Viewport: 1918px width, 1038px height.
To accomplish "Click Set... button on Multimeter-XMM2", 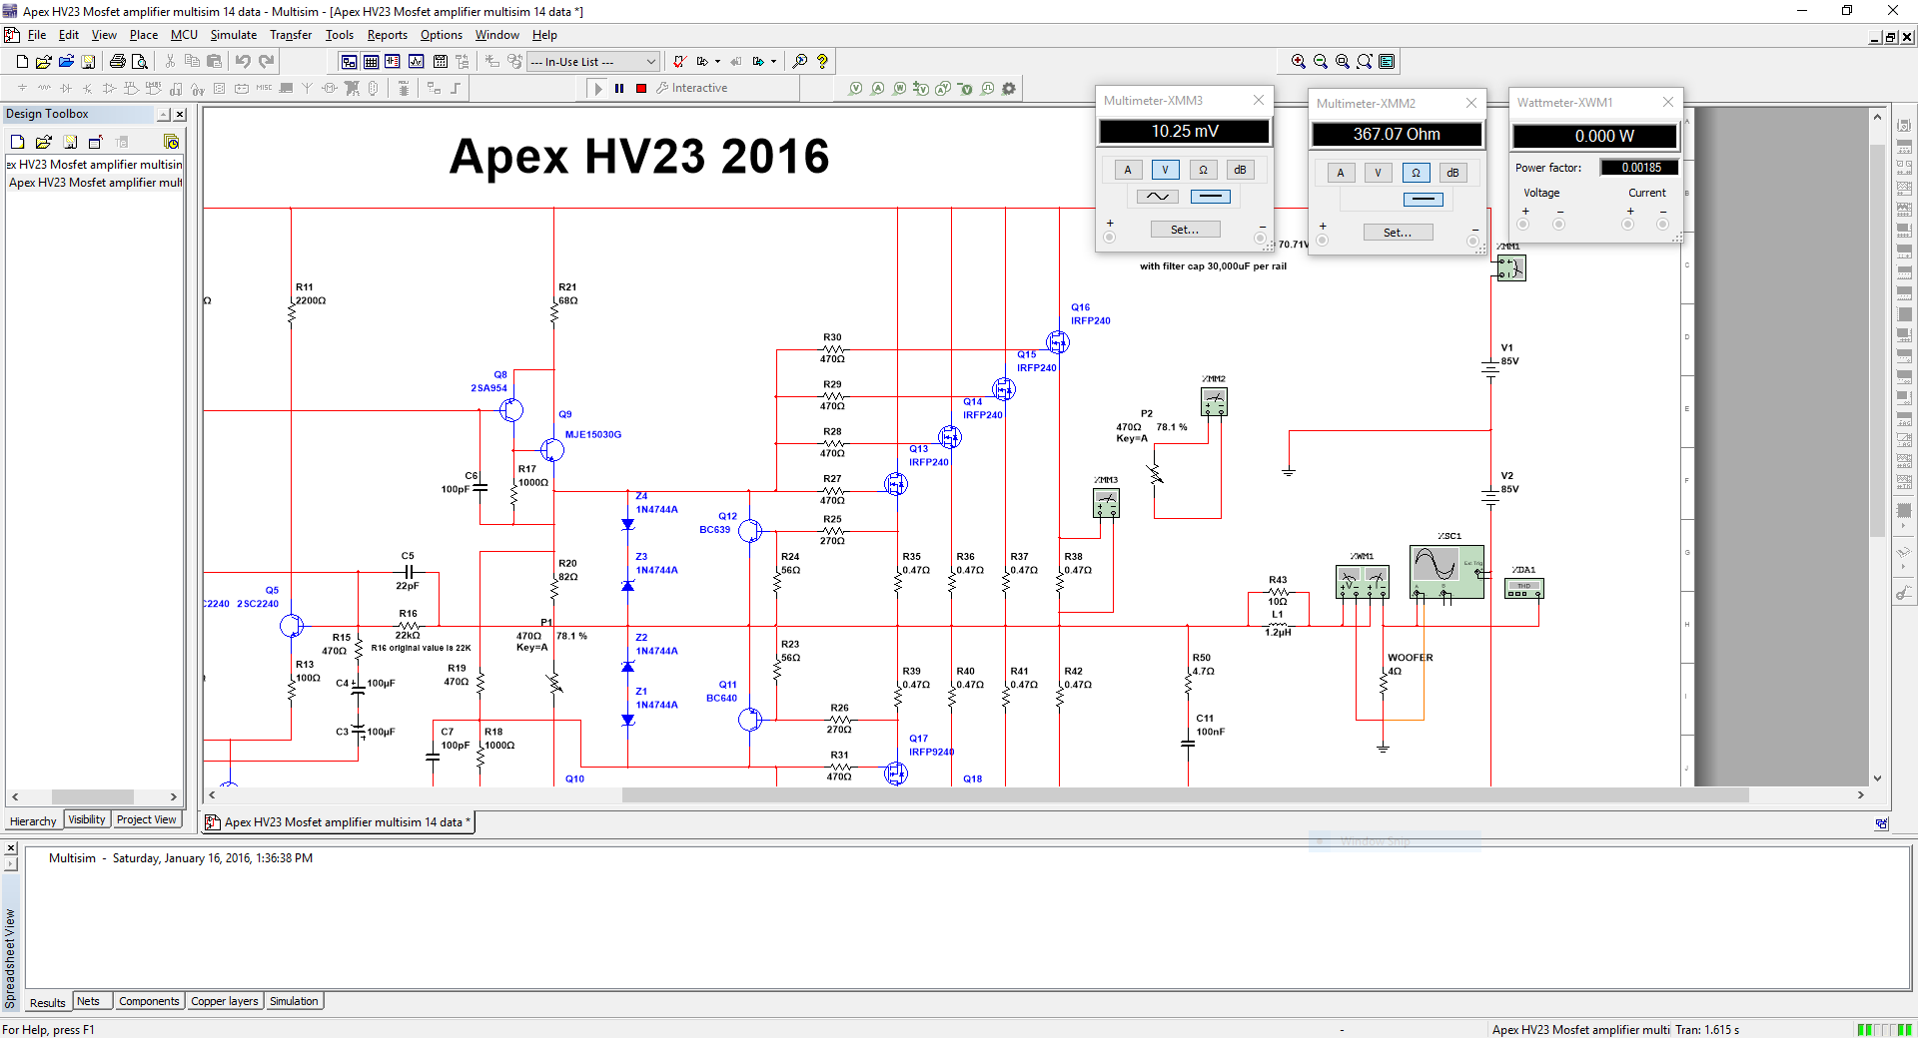I will [1398, 233].
